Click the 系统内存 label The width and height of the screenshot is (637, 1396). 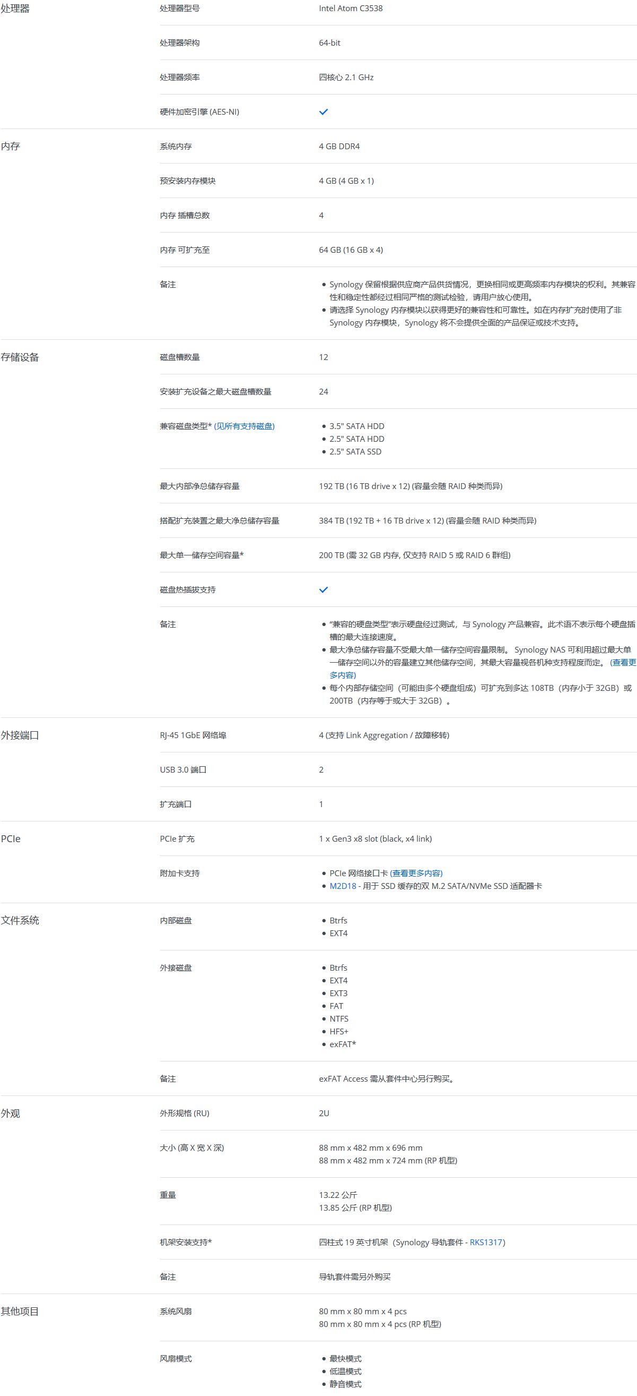click(x=176, y=147)
